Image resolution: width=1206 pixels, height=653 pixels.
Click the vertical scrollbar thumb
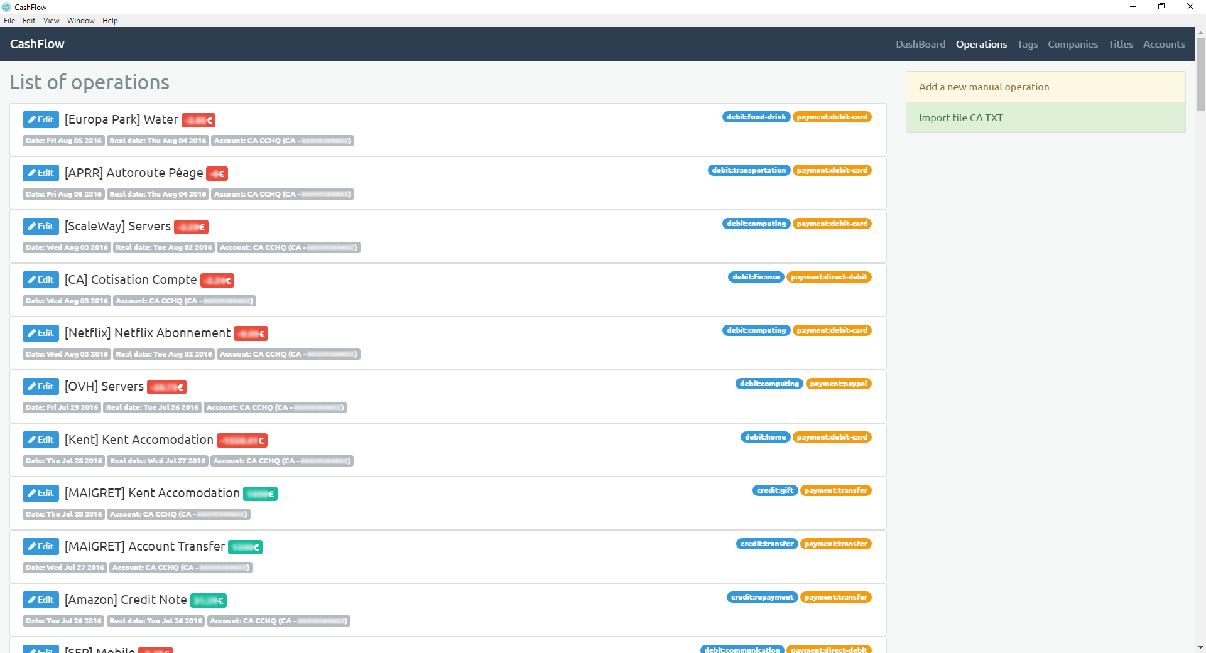1200,74
